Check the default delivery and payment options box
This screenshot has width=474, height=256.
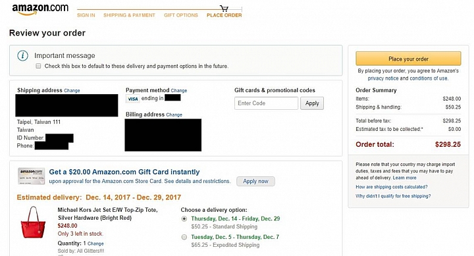pos(38,66)
